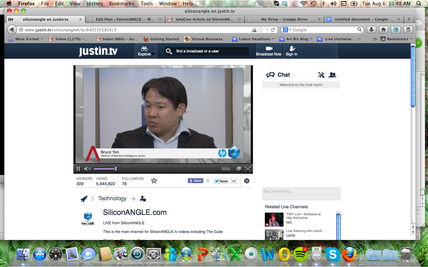Image resolution: width=428 pixels, height=267 pixels.
Task: Click the Justin.tv logo
Action: pos(98,51)
